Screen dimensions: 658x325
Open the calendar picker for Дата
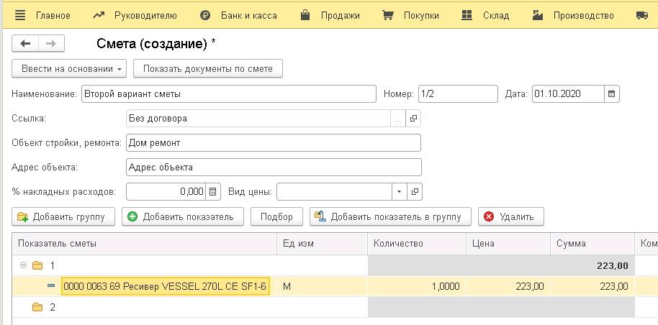coord(612,94)
